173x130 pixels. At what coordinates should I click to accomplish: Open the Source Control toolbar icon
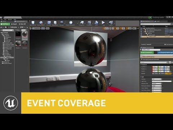click(41, 23)
